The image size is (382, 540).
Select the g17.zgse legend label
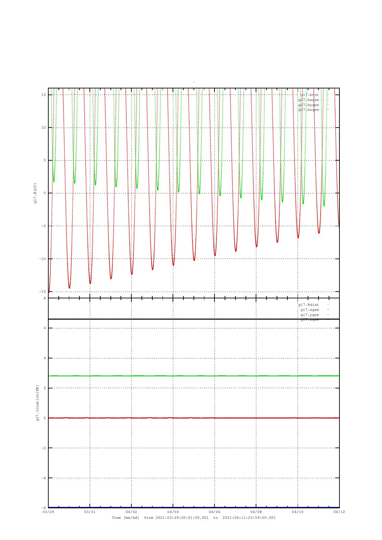(310, 320)
